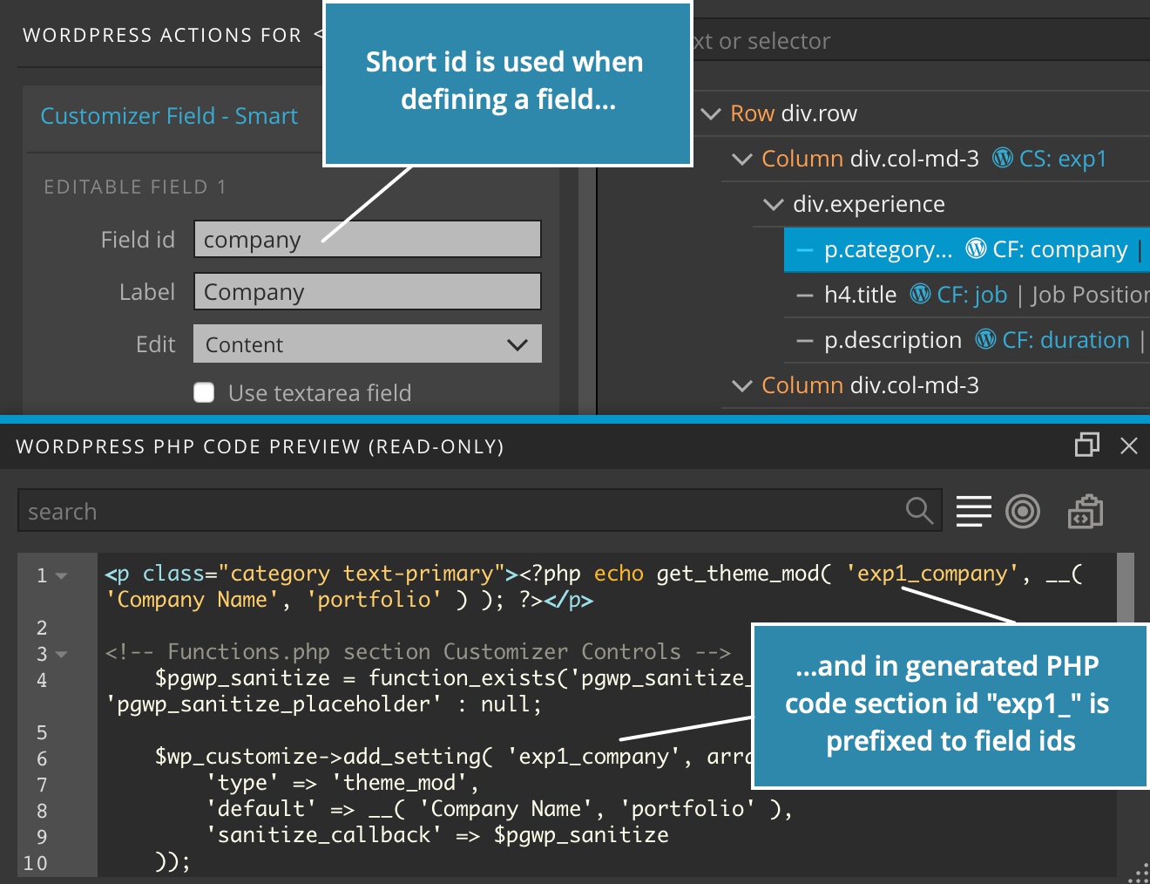
Task: Click the Field id input containing company
Action: 367,239
